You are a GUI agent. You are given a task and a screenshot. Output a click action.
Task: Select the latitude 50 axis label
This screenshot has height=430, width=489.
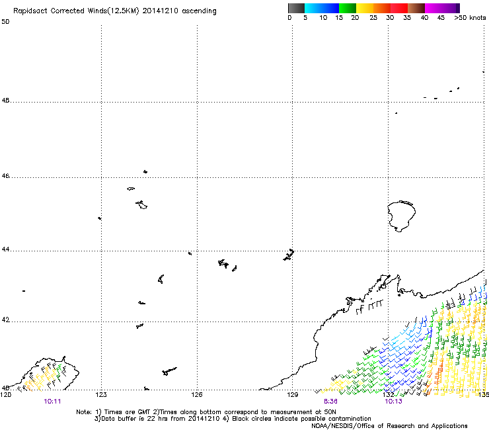(5, 22)
